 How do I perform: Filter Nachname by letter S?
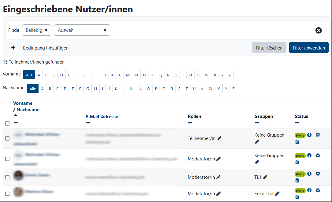179,89
